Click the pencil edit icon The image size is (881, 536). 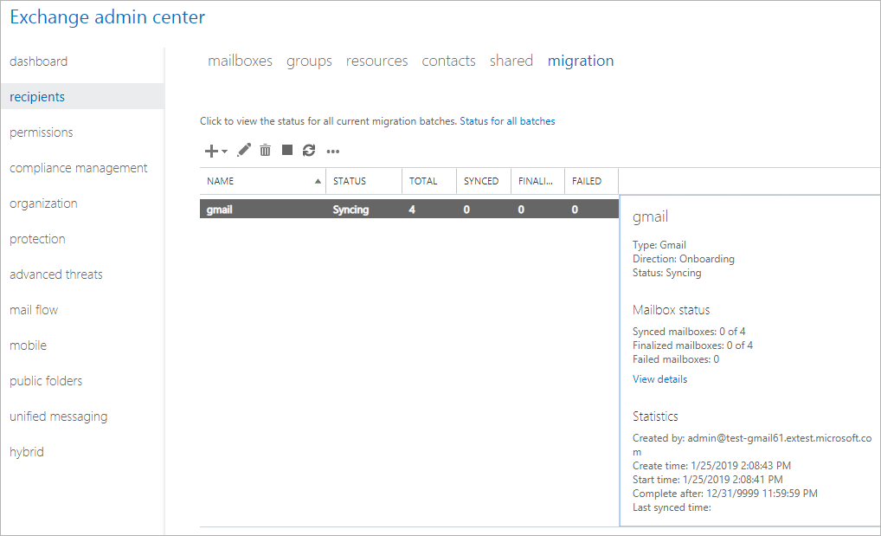coord(244,150)
